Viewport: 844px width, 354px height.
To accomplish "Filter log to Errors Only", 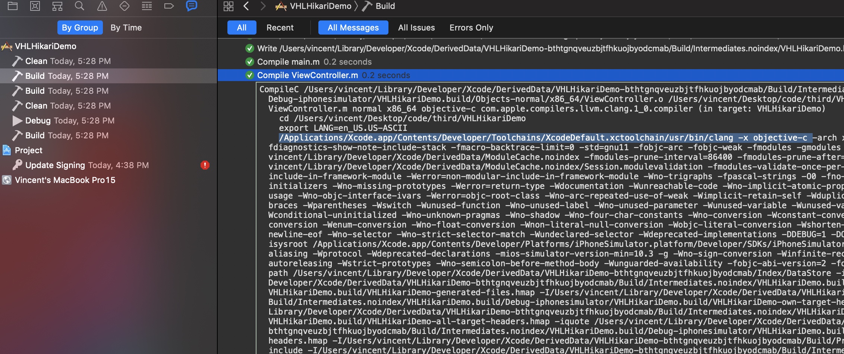I will pos(471,28).
